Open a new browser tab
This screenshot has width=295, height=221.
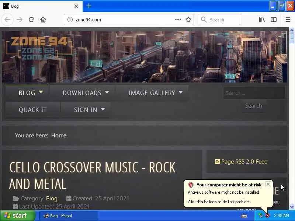click(x=89, y=6)
